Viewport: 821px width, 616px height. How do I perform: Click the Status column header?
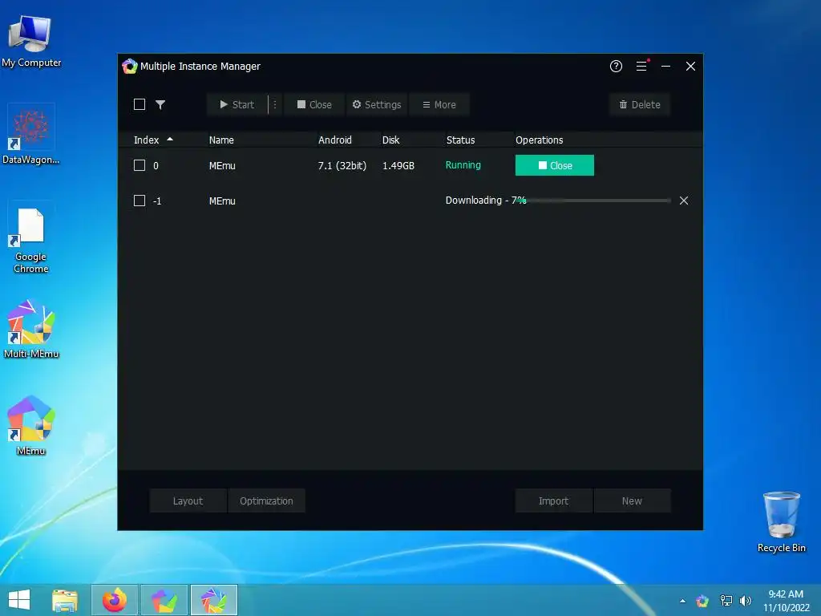(x=460, y=140)
